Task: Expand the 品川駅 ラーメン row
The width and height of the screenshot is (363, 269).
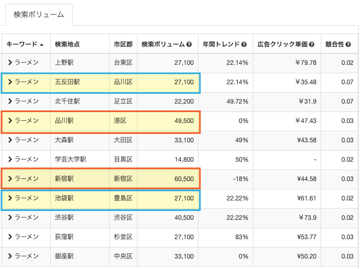Action: 10,120
